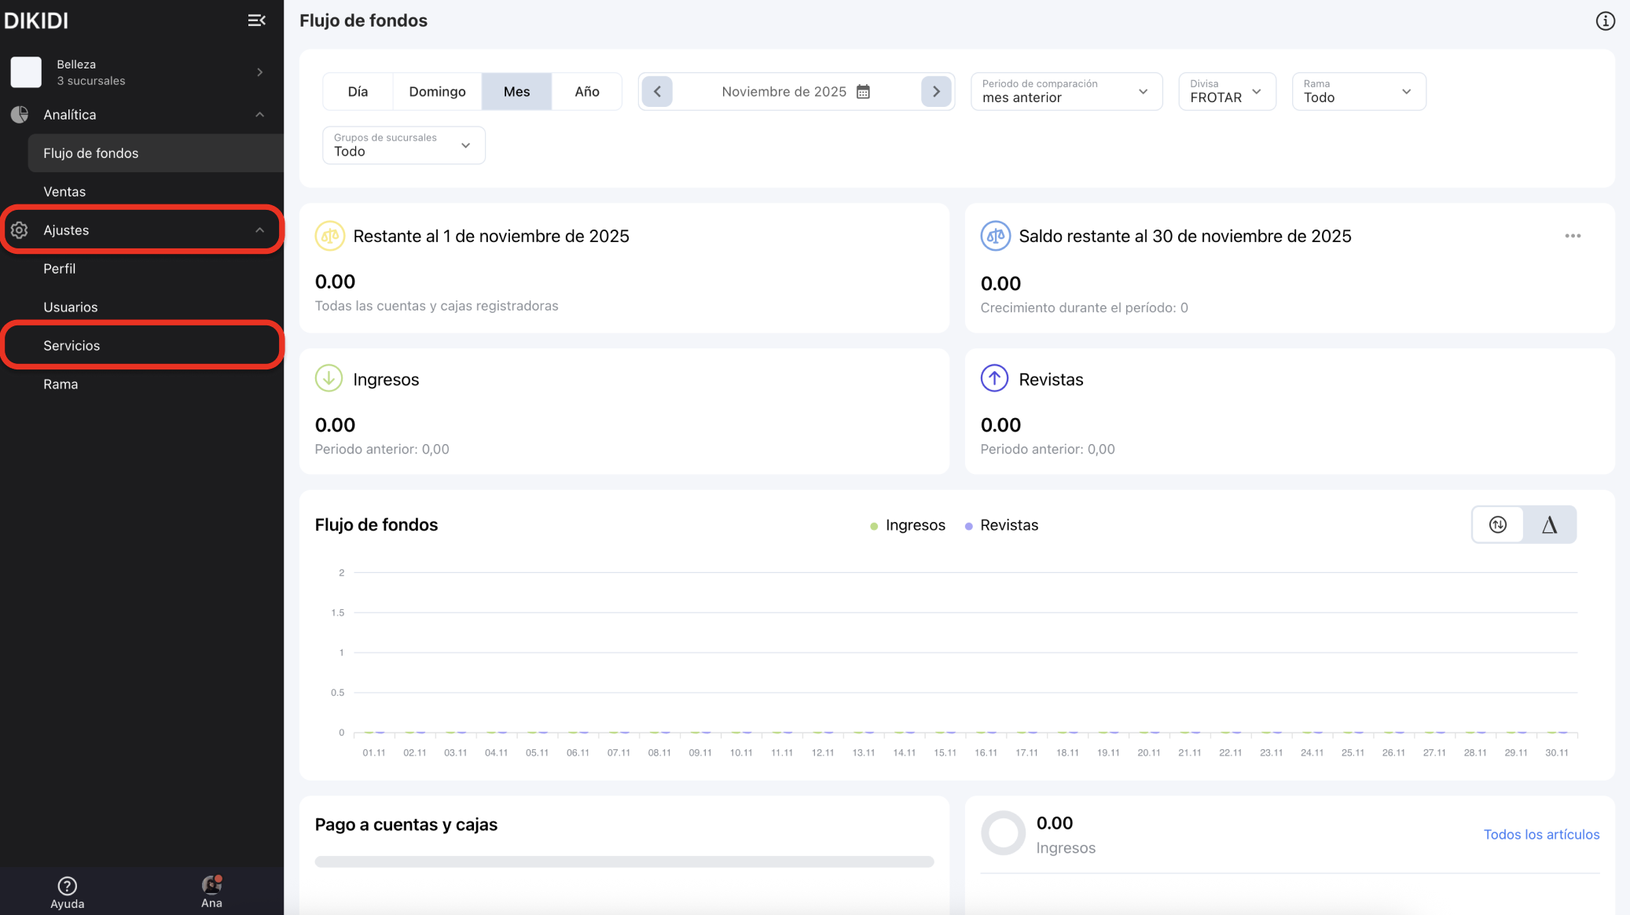Switch chart to the triangle view mode
1630x915 pixels.
(1549, 525)
